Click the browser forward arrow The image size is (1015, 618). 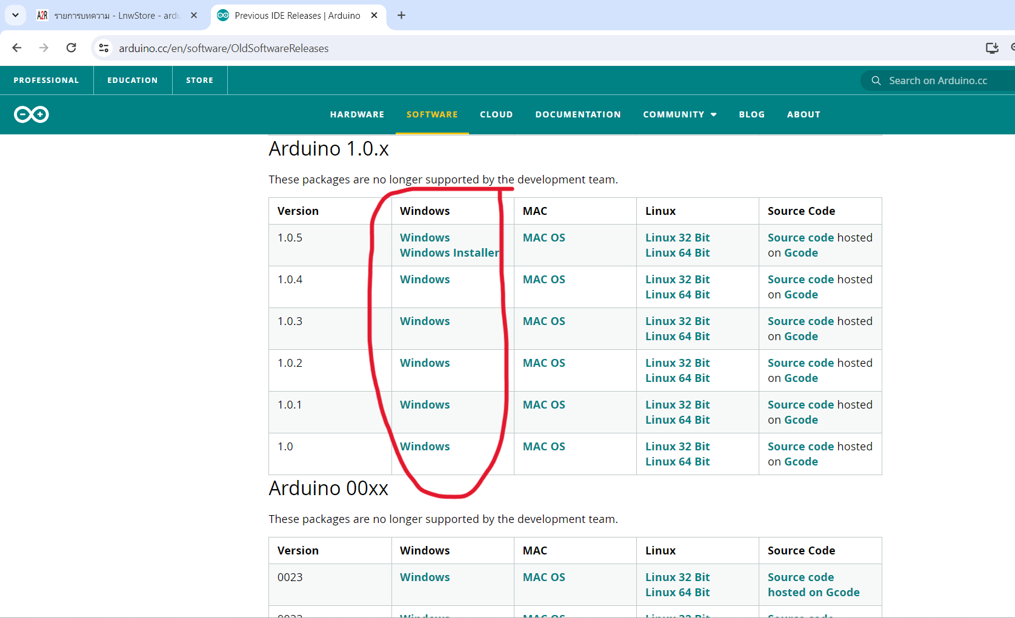tap(44, 48)
